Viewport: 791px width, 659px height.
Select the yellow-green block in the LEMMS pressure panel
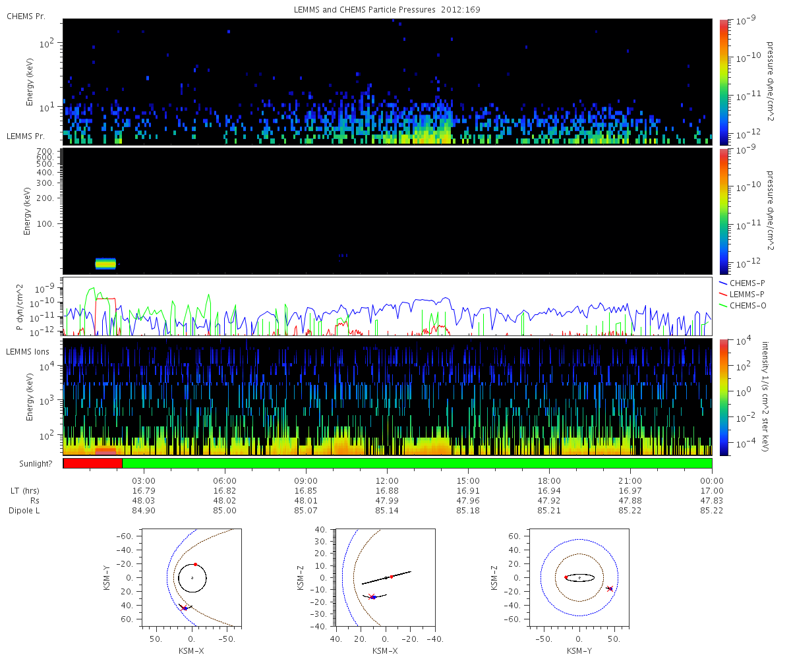click(105, 264)
